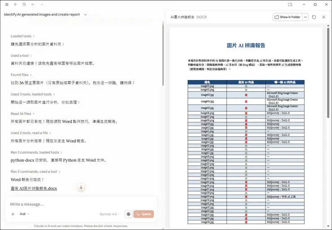This screenshot has height=230, width=332.
Task: Click the 是否 AI 作品 table header
Action: pyautogui.click(x=246, y=82)
